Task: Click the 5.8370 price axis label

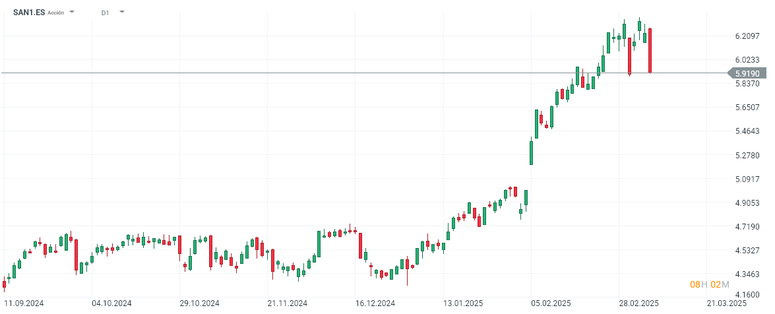Action: click(x=747, y=84)
